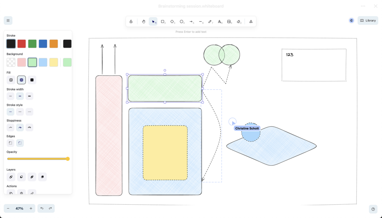
Task: Activate the freehand Draw tool
Action: pos(210,22)
